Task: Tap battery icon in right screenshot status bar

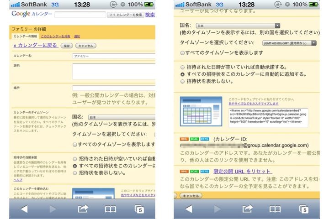Action: tap(313, 5)
